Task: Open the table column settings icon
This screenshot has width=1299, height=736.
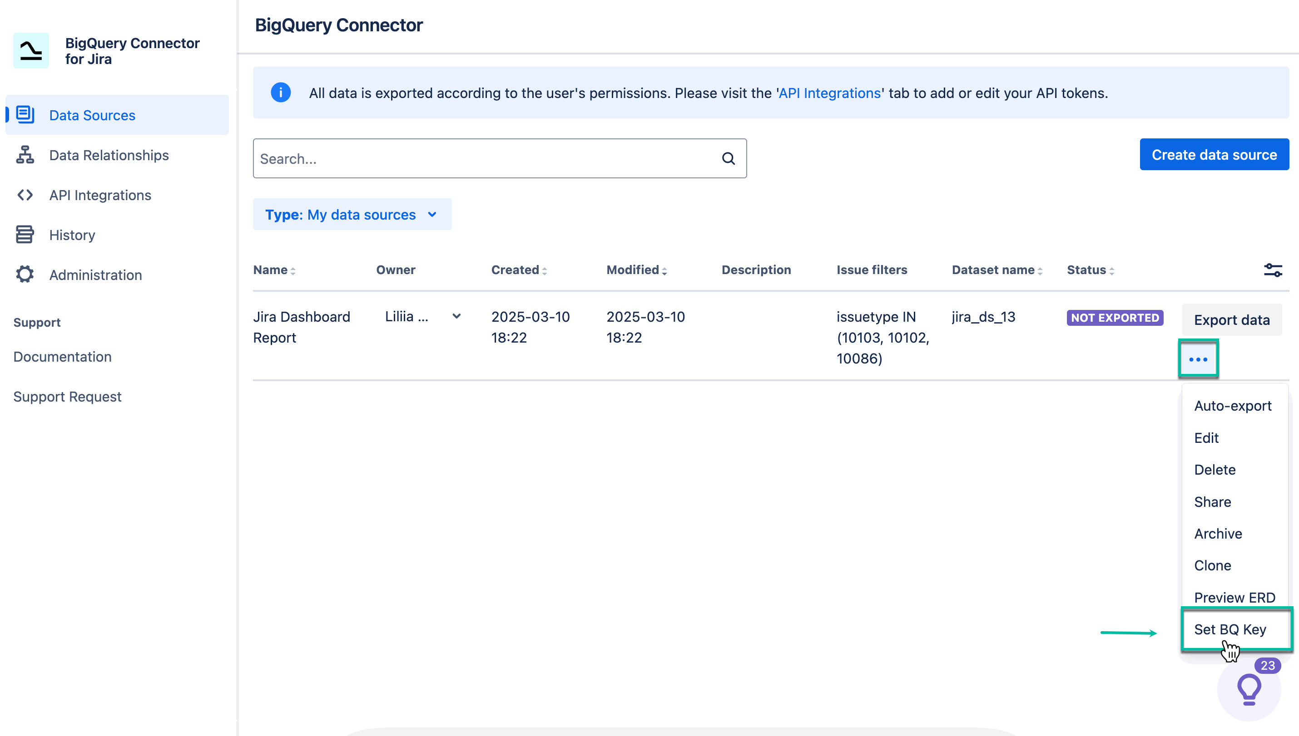Action: (1273, 270)
